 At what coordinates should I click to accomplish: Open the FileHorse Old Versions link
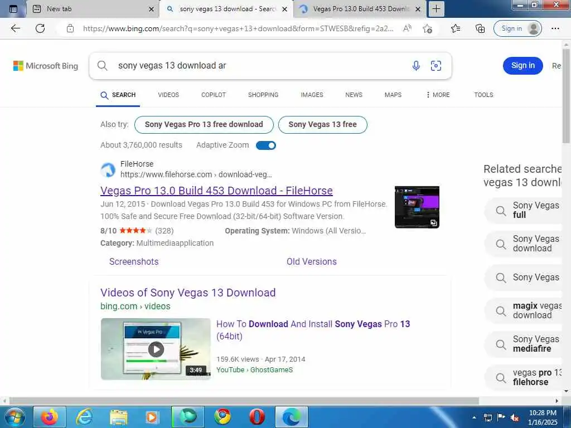point(311,261)
